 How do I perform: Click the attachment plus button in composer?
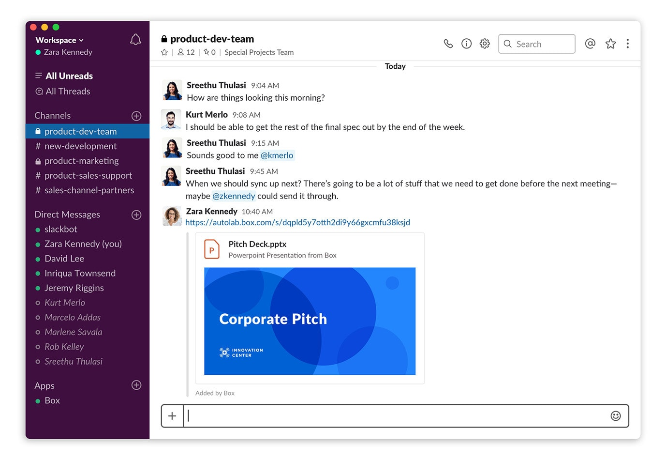click(172, 416)
